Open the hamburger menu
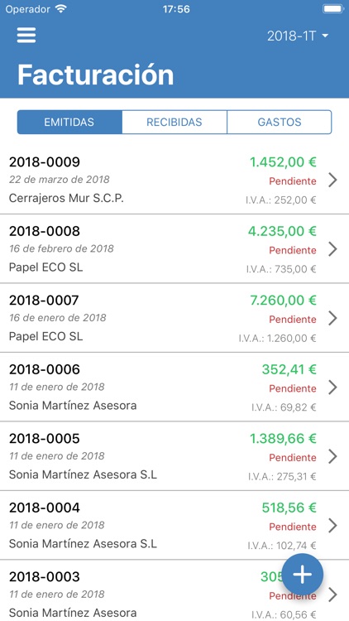Viewport: 349px width, 621px height. pos(26,36)
